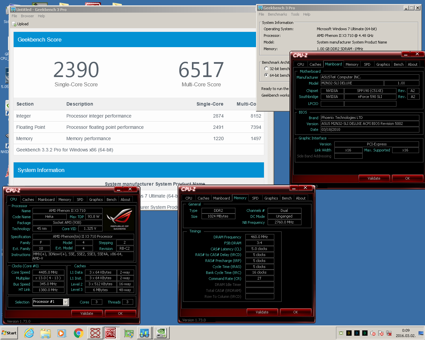The width and height of the screenshot is (425, 340).
Task: Open Google Chrome from the taskbar
Action: pyautogui.click(x=79, y=333)
